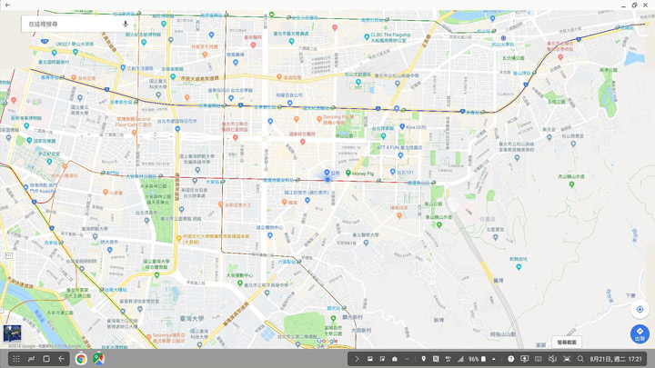This screenshot has height=368, width=655.
Task: Click the window back arrow at top-left
Action: pos(8,5)
